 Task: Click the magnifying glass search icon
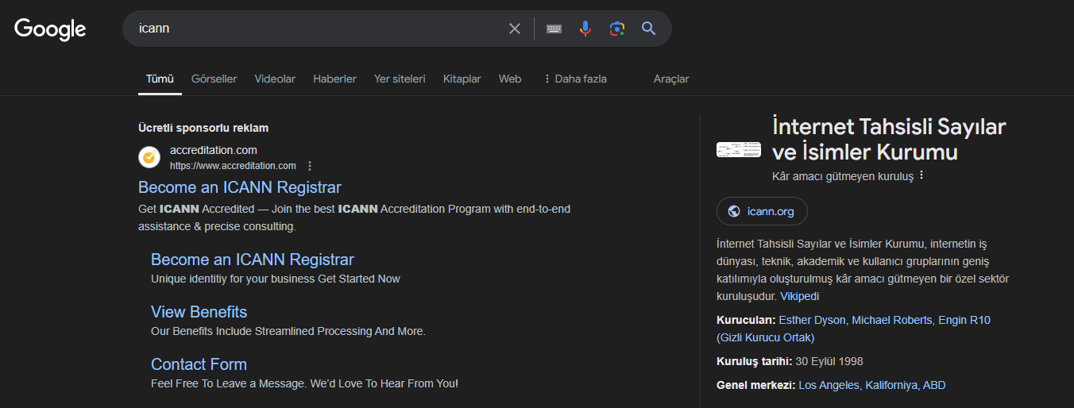point(649,29)
